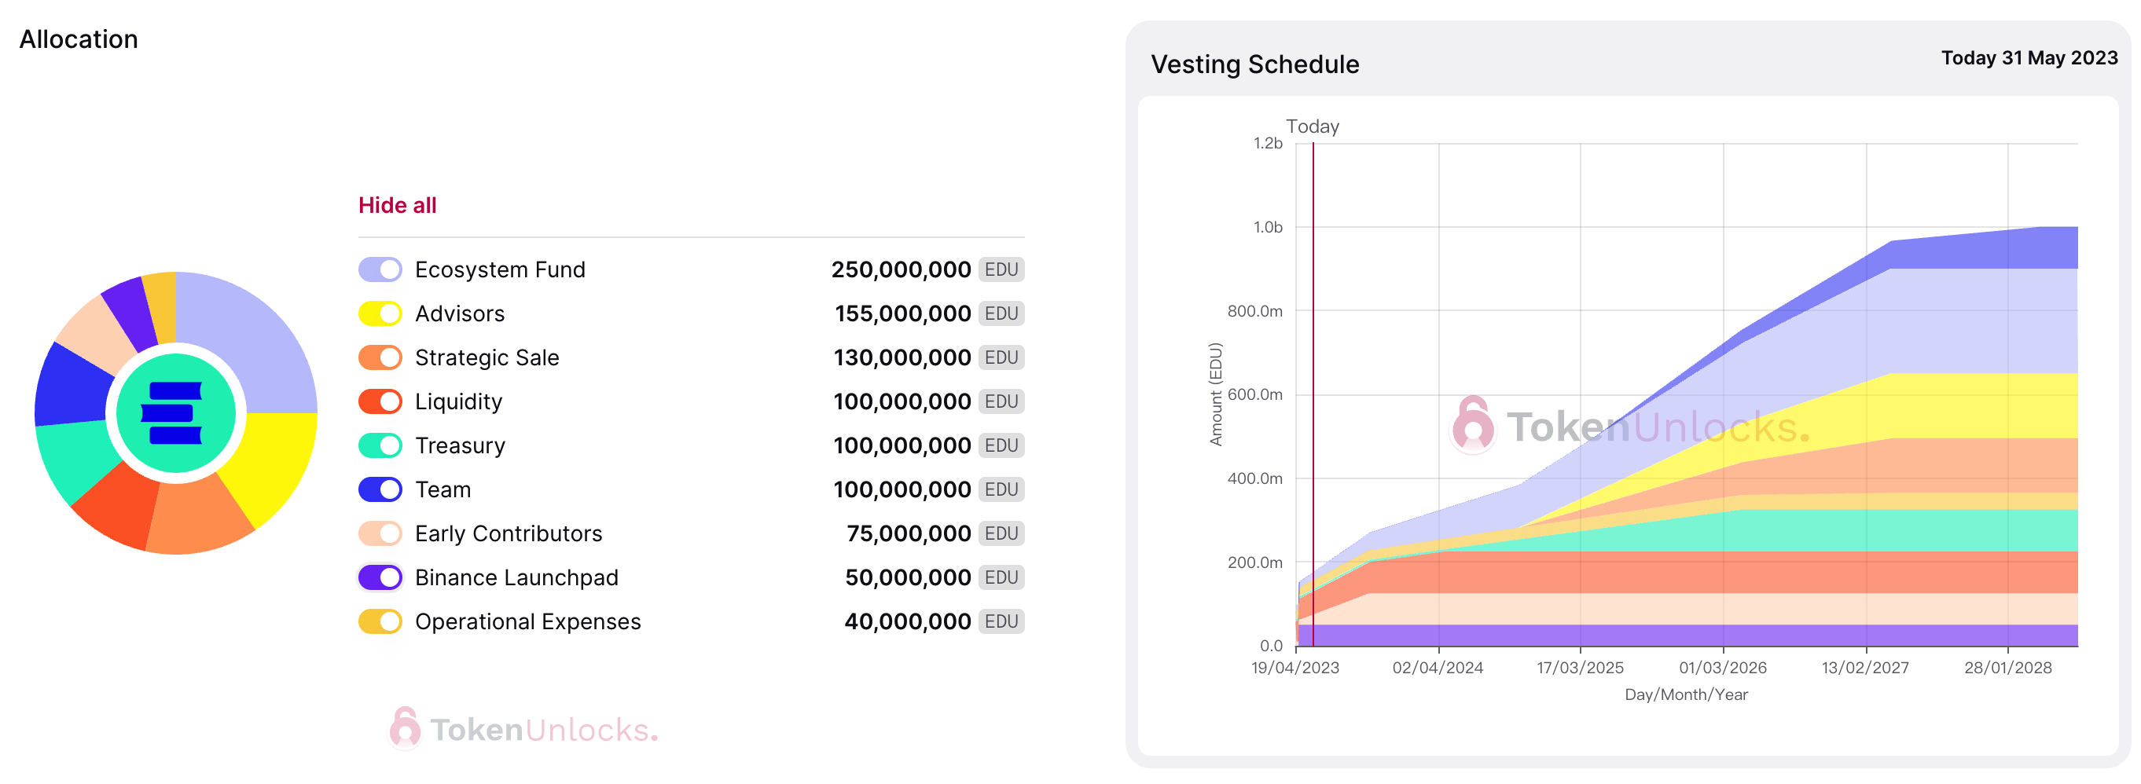Click the peach Early Contributors donut slice

(96, 332)
